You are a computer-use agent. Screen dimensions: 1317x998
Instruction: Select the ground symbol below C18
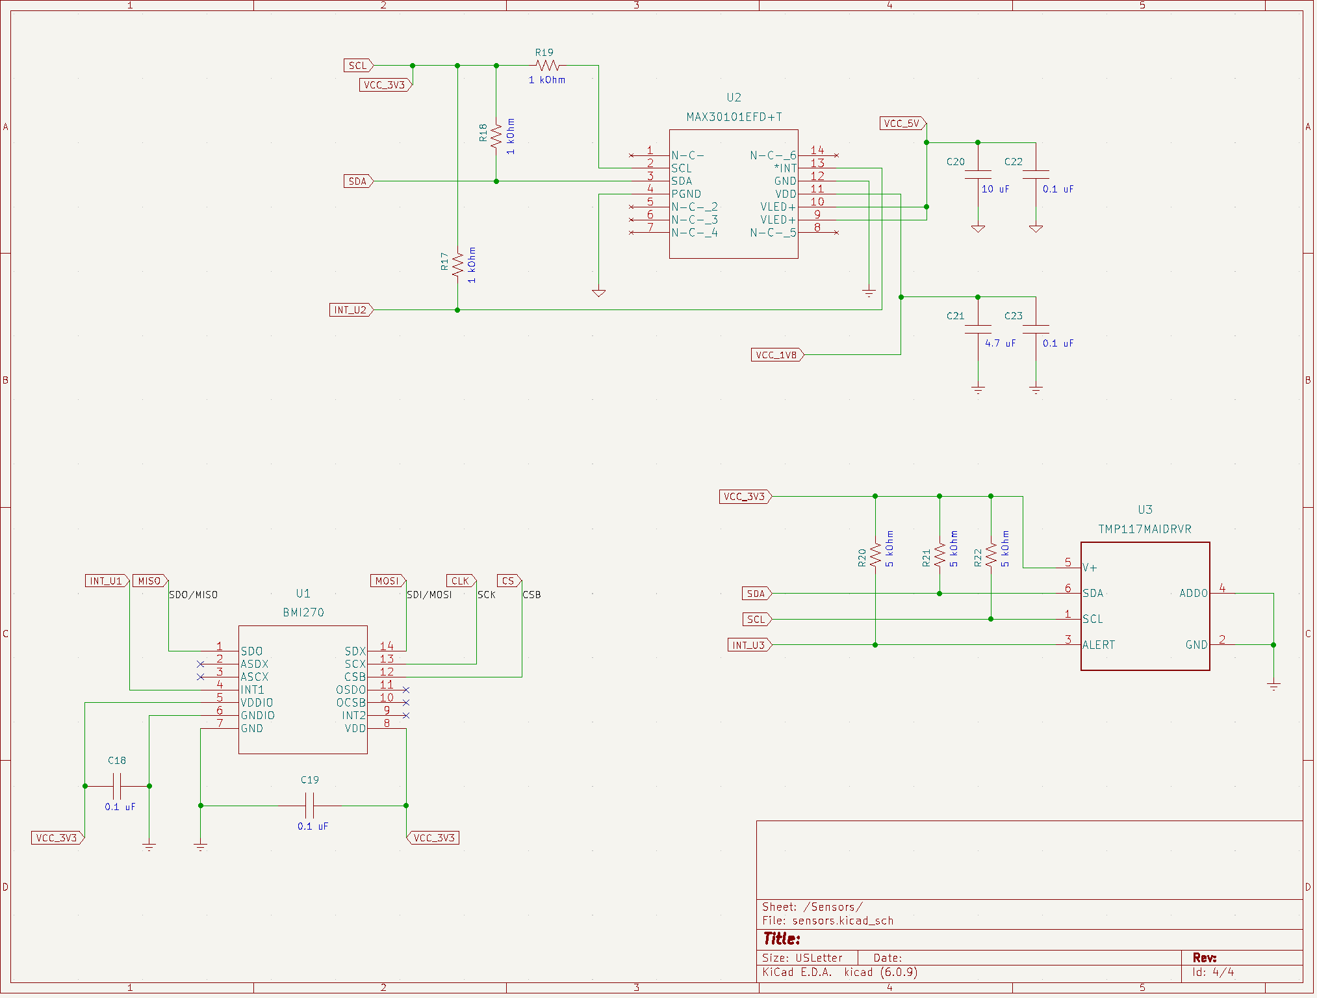(x=149, y=845)
